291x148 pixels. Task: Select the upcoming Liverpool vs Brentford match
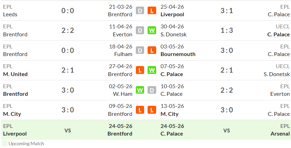point(68,130)
